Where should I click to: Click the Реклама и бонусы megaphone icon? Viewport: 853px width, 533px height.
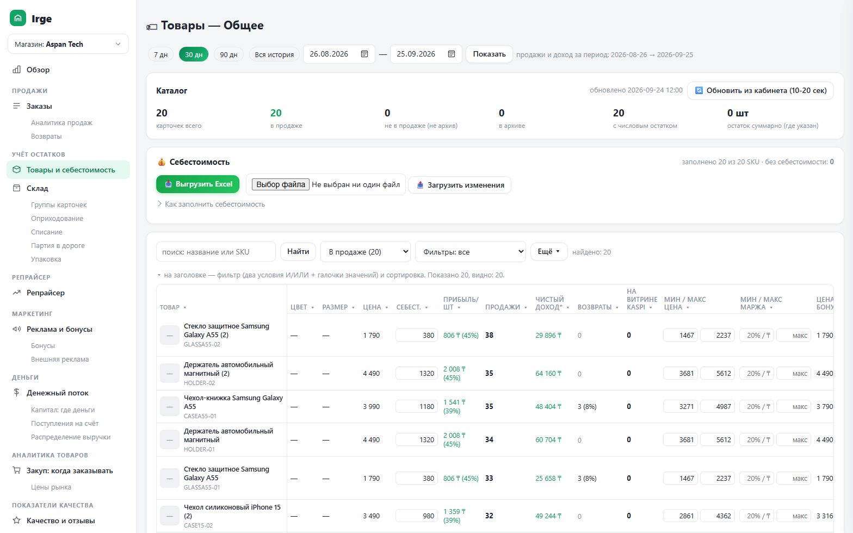17,329
